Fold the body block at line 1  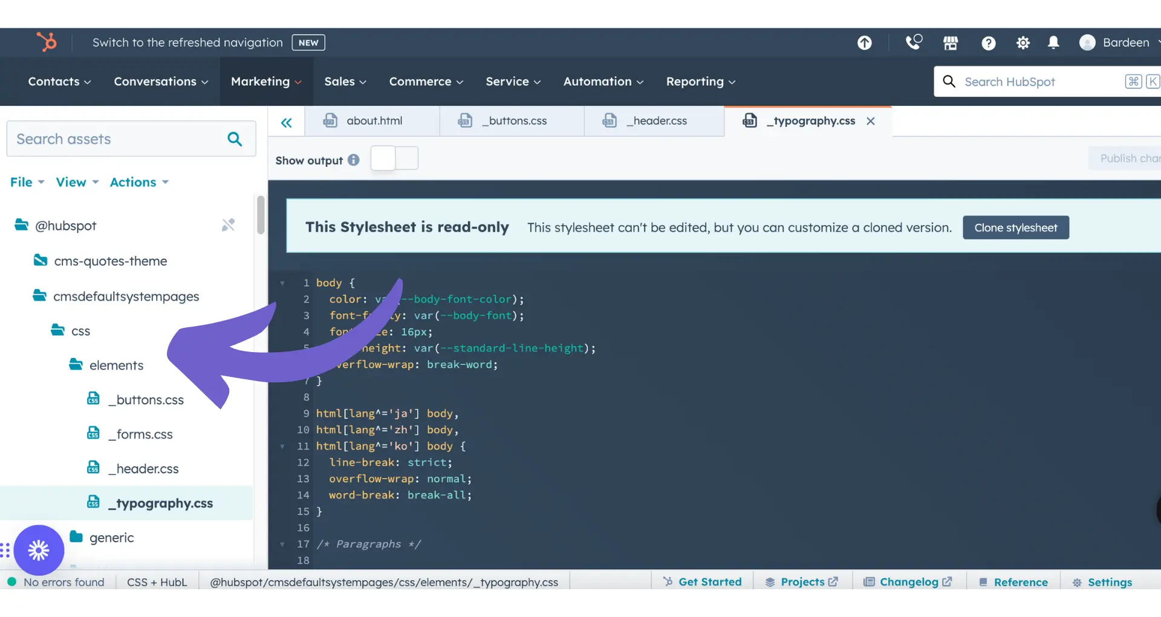click(282, 283)
